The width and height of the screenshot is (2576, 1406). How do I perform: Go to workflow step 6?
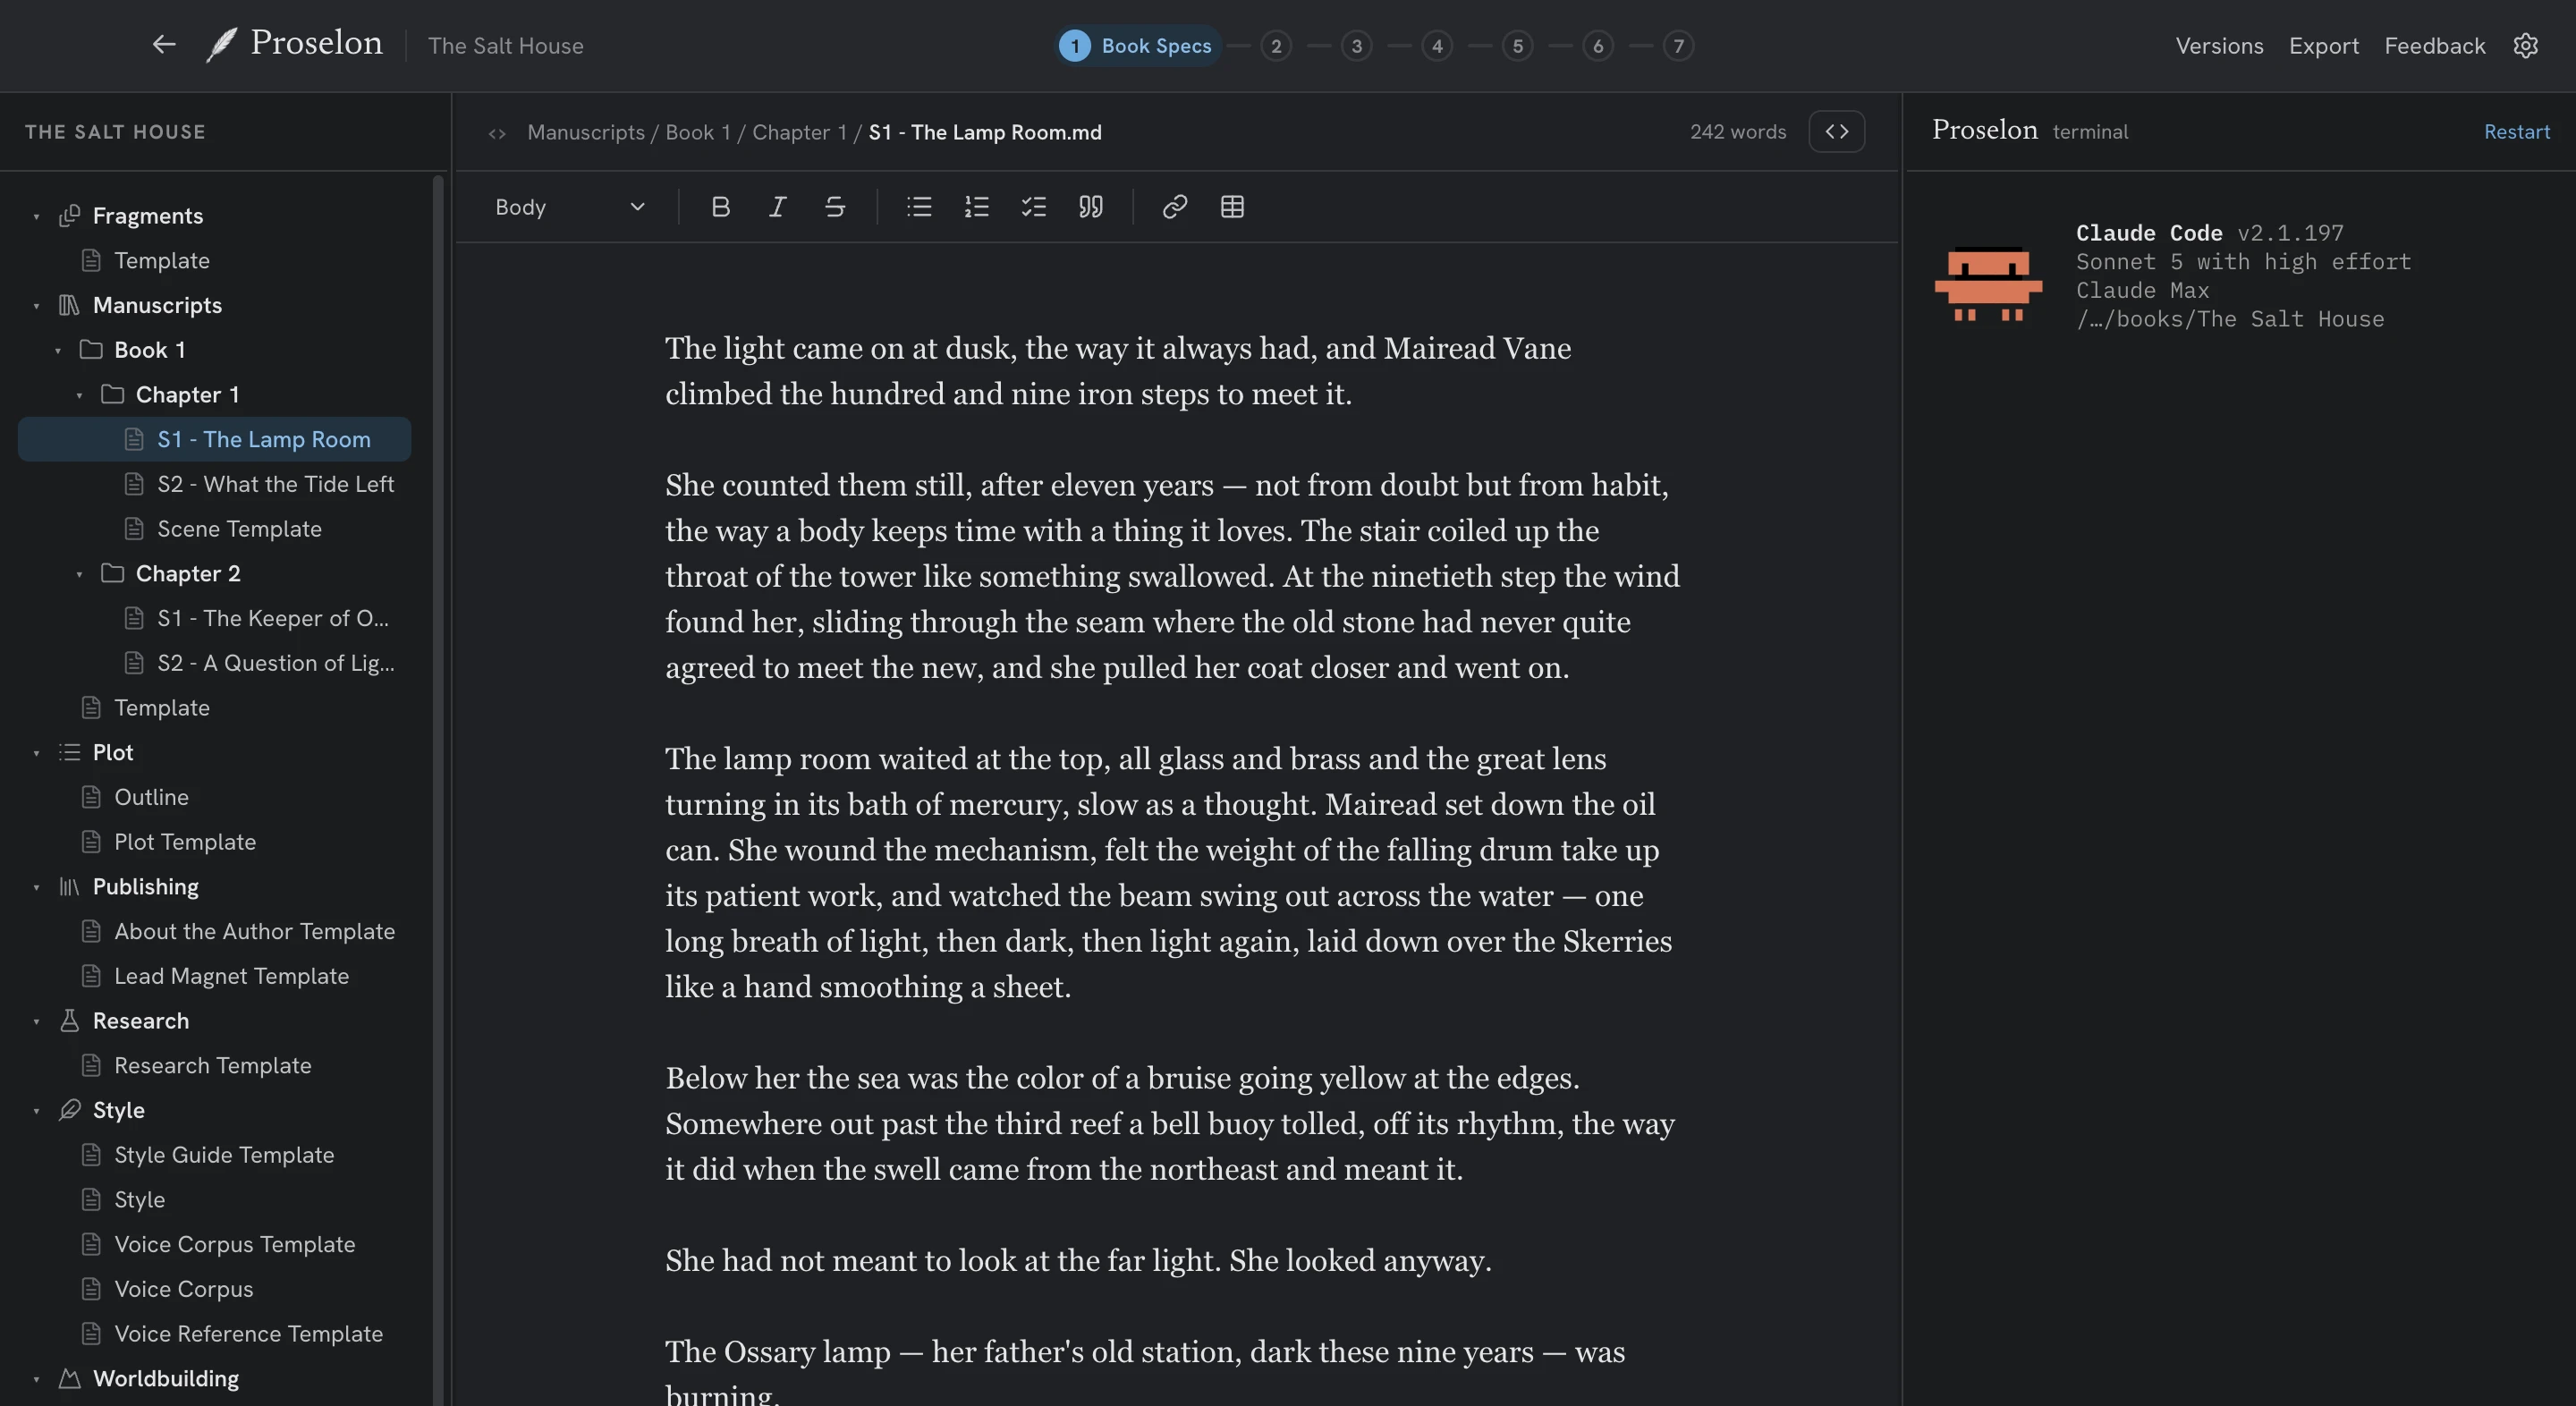(x=1598, y=46)
